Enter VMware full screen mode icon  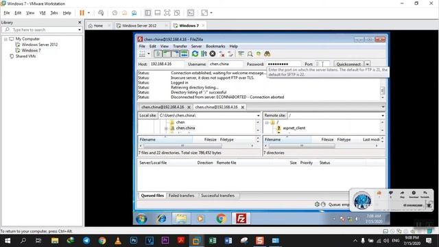pos(167,13)
